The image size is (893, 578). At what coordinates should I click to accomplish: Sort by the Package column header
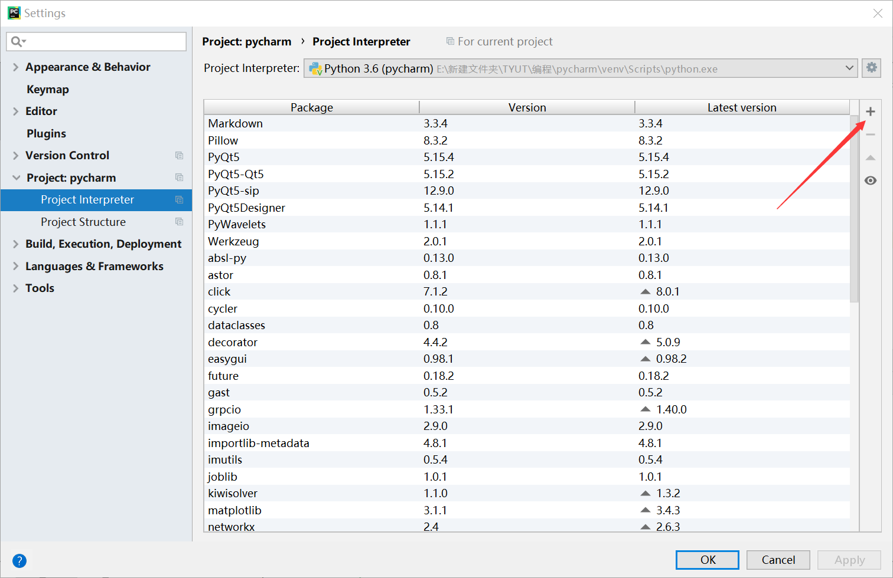pyautogui.click(x=312, y=107)
